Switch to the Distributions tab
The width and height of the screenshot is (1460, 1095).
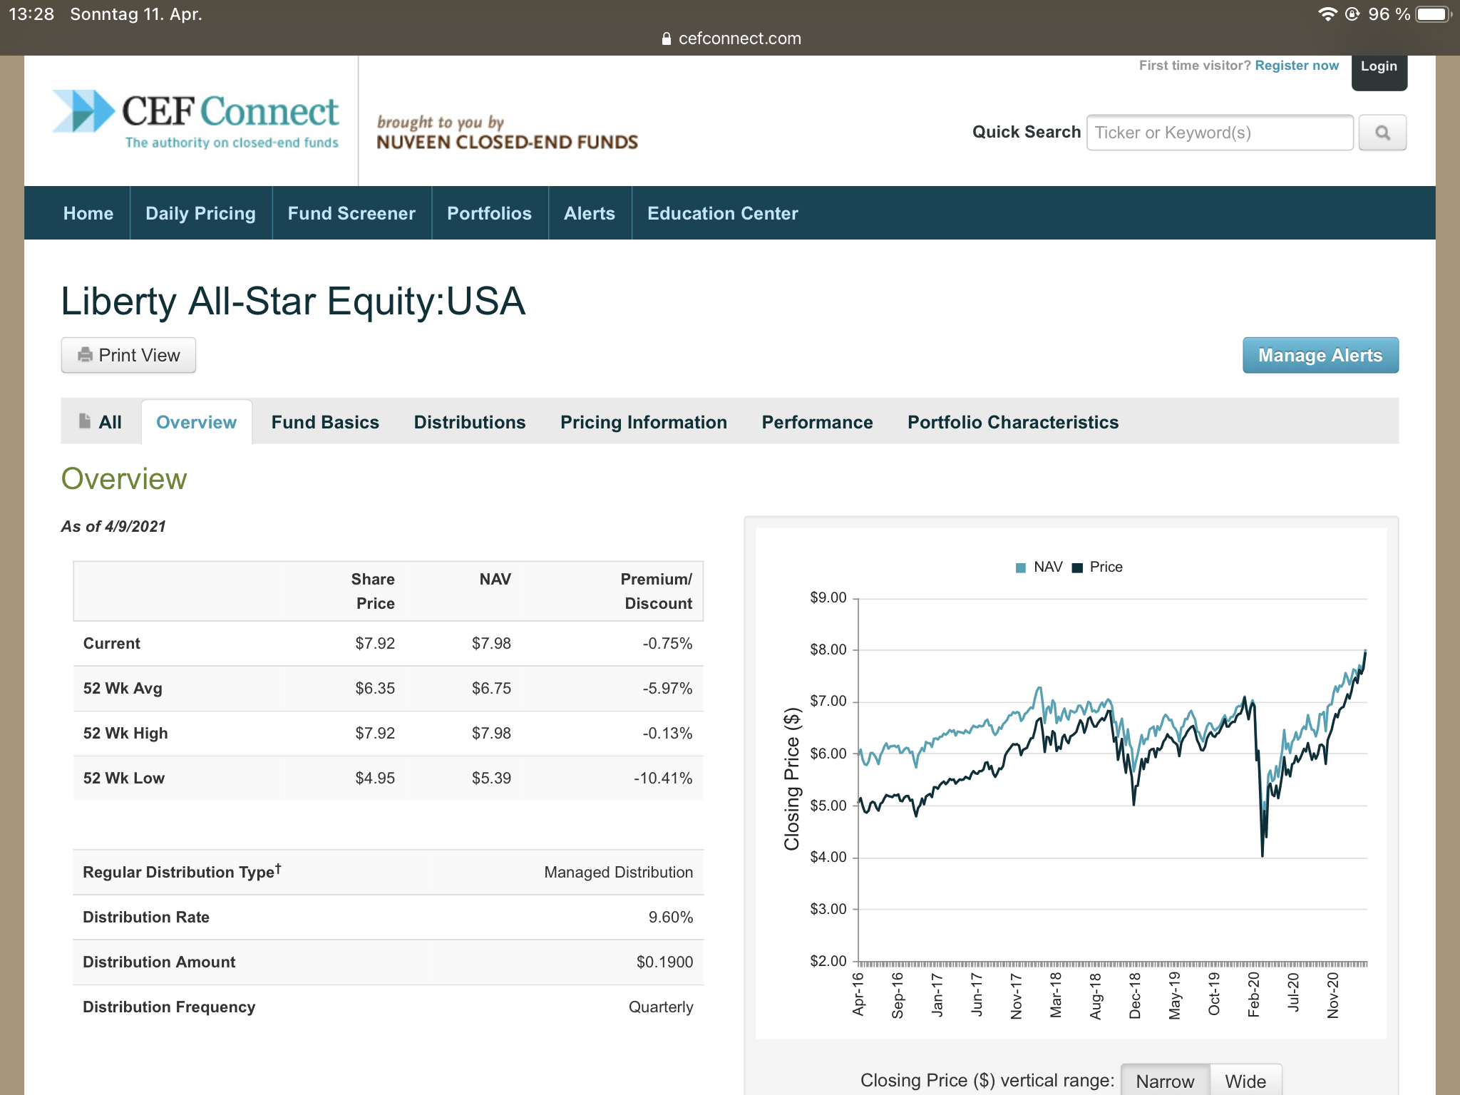tap(470, 422)
